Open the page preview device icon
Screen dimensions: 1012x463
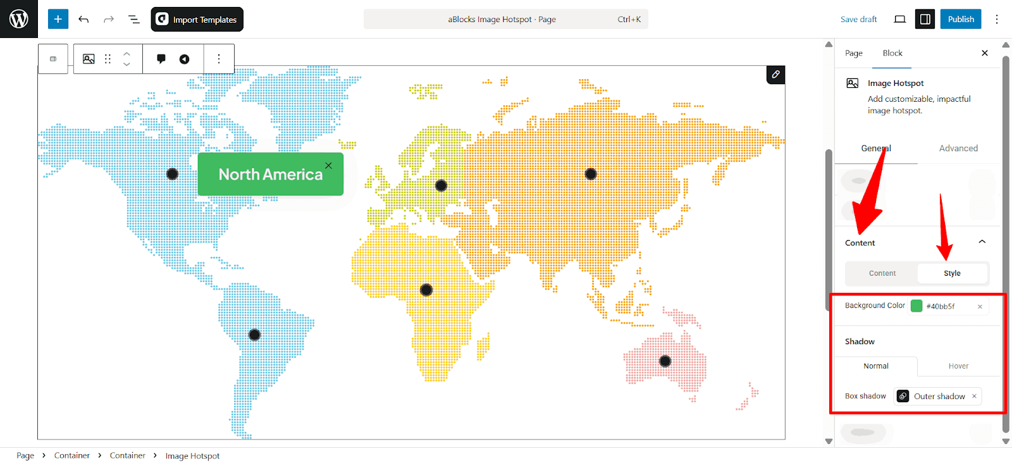point(899,19)
